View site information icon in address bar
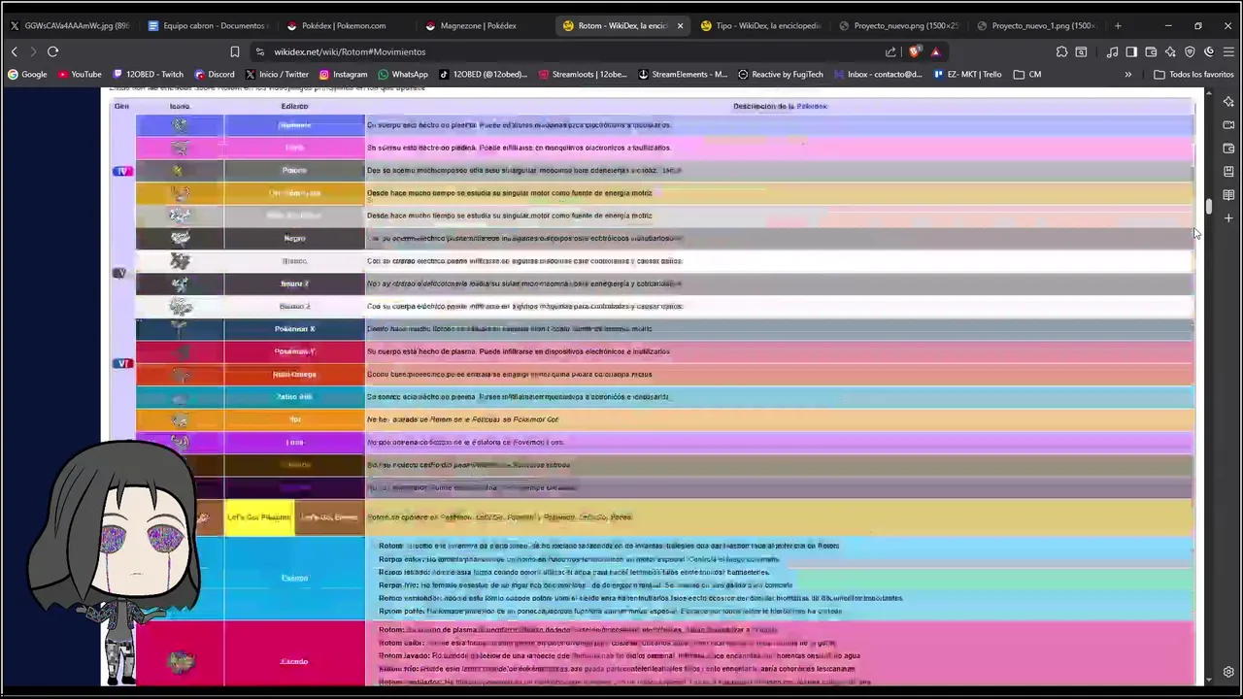The width and height of the screenshot is (1243, 699). click(x=259, y=51)
